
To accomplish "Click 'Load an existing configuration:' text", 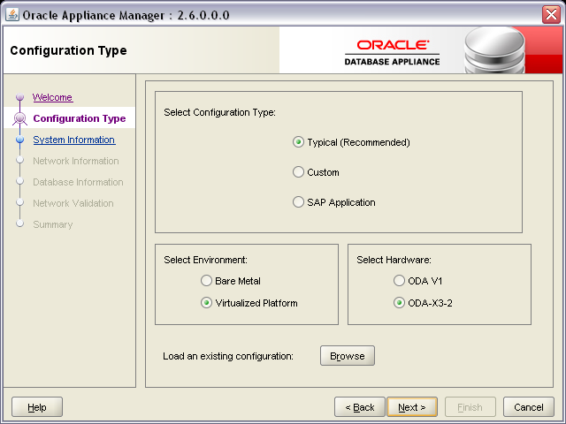I will coord(228,356).
